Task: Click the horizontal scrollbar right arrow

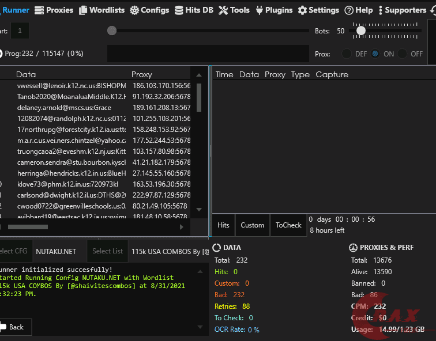Action: coord(182,227)
